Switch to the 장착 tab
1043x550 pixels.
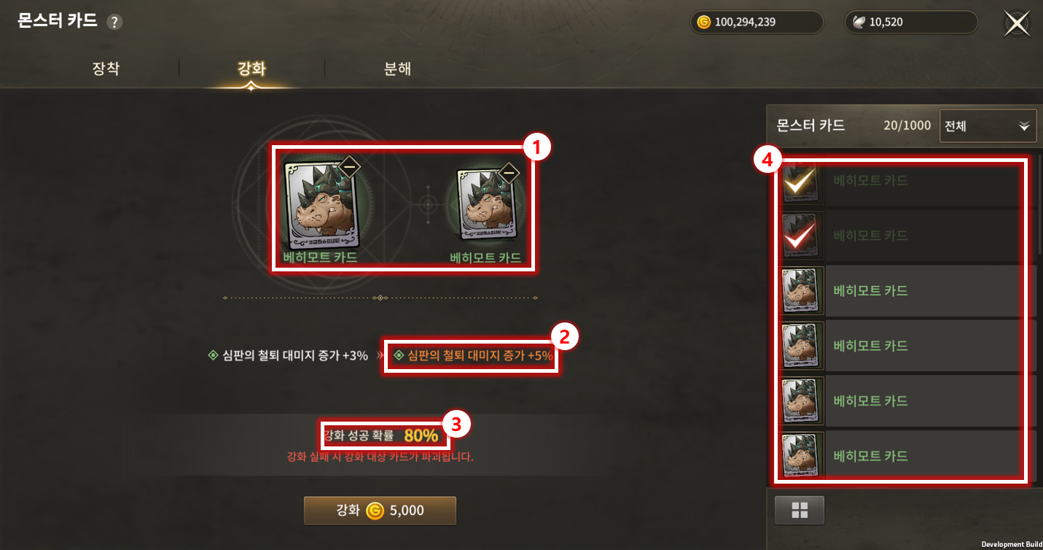point(106,69)
